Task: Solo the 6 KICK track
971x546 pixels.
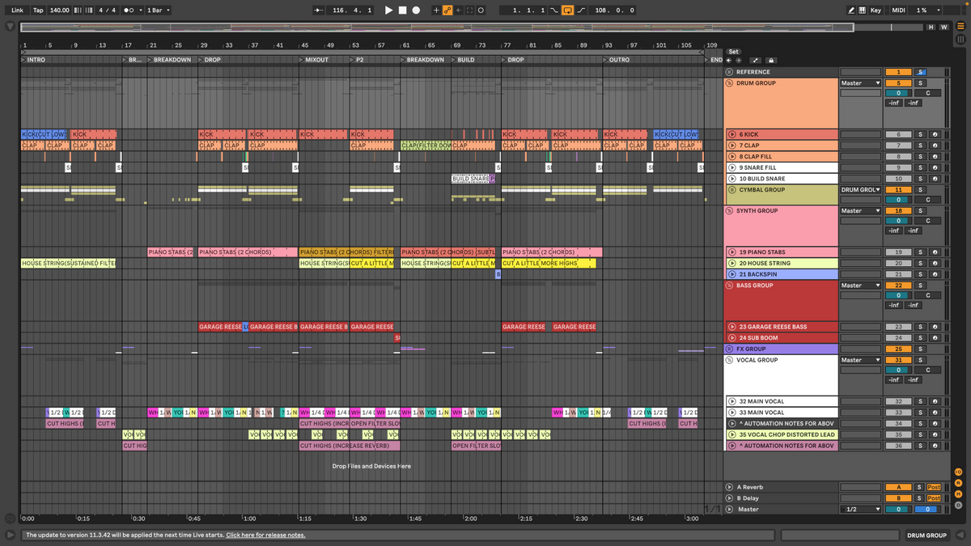Action: tap(920, 134)
